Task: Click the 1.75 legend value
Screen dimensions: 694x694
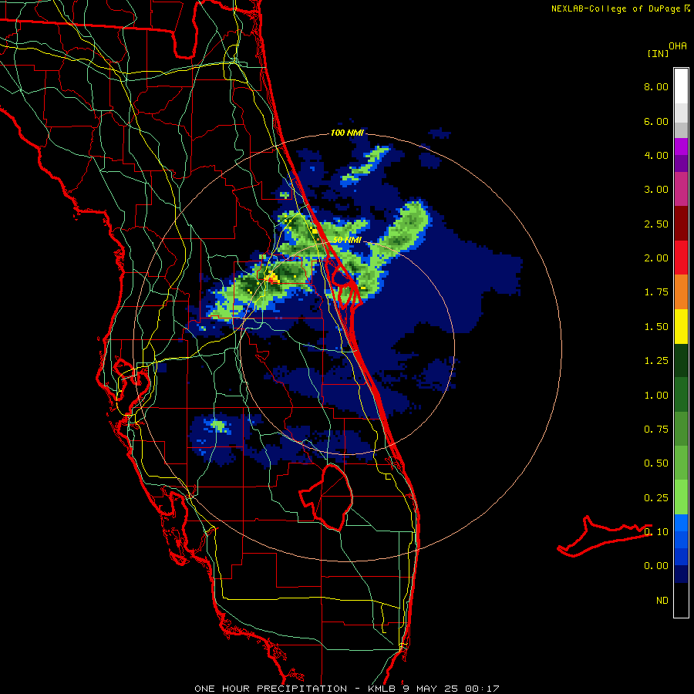Action: (656, 292)
